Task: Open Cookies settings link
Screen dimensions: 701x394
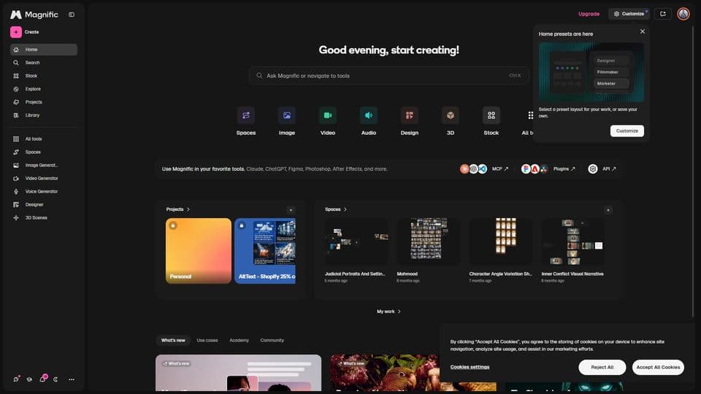Action: pyautogui.click(x=470, y=367)
